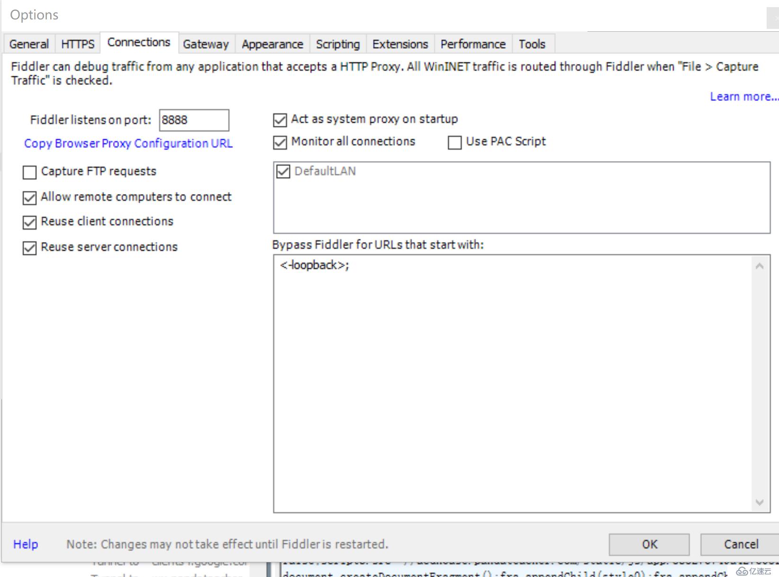Toggle Allow remote computers to connect
The width and height of the screenshot is (779, 577).
tap(29, 198)
